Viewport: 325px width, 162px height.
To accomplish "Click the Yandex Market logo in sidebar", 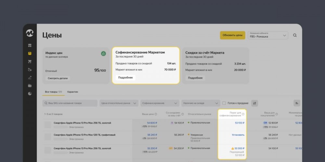I will point(30,33).
